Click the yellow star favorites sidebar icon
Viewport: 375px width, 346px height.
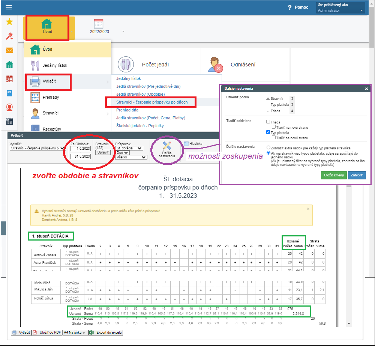[10, 22]
